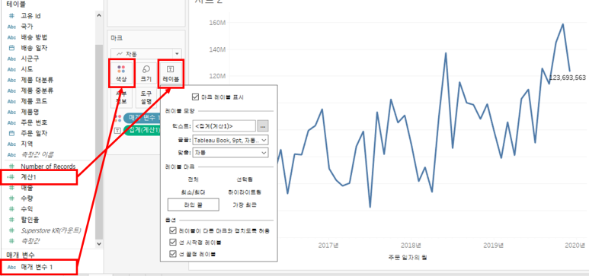589x276 pixels.
Task: Click the Abc icon next to 매개 변수 1
Action: click(11, 268)
